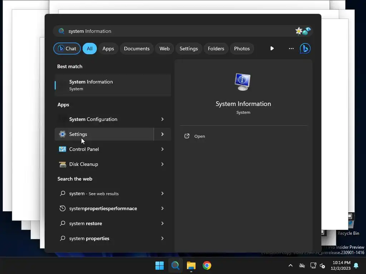Click the Search icon on taskbar
Image resolution: width=366 pixels, height=274 pixels.
[175, 265]
